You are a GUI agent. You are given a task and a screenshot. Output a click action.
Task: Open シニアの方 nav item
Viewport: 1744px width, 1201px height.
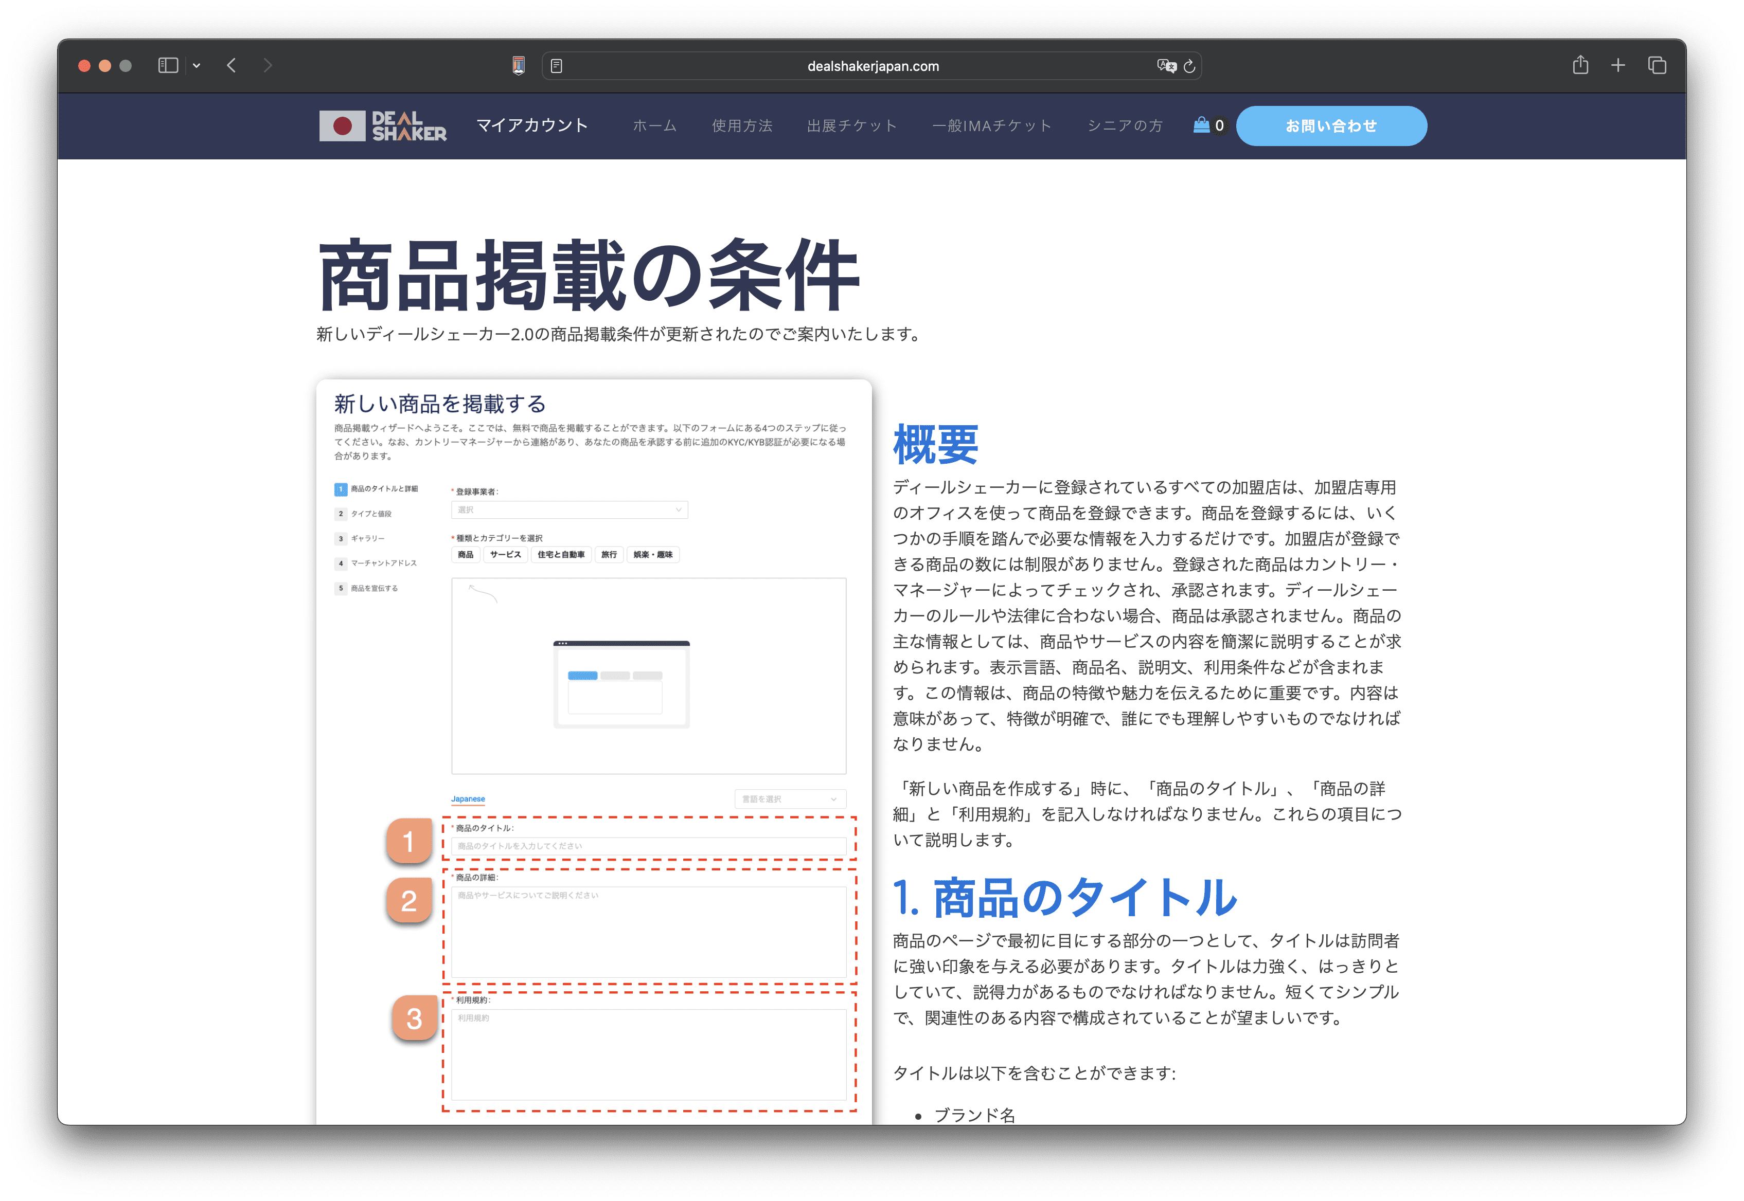[1124, 125]
